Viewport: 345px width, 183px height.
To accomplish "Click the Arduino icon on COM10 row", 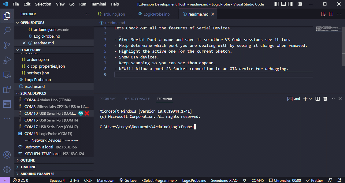I will point(81,114).
